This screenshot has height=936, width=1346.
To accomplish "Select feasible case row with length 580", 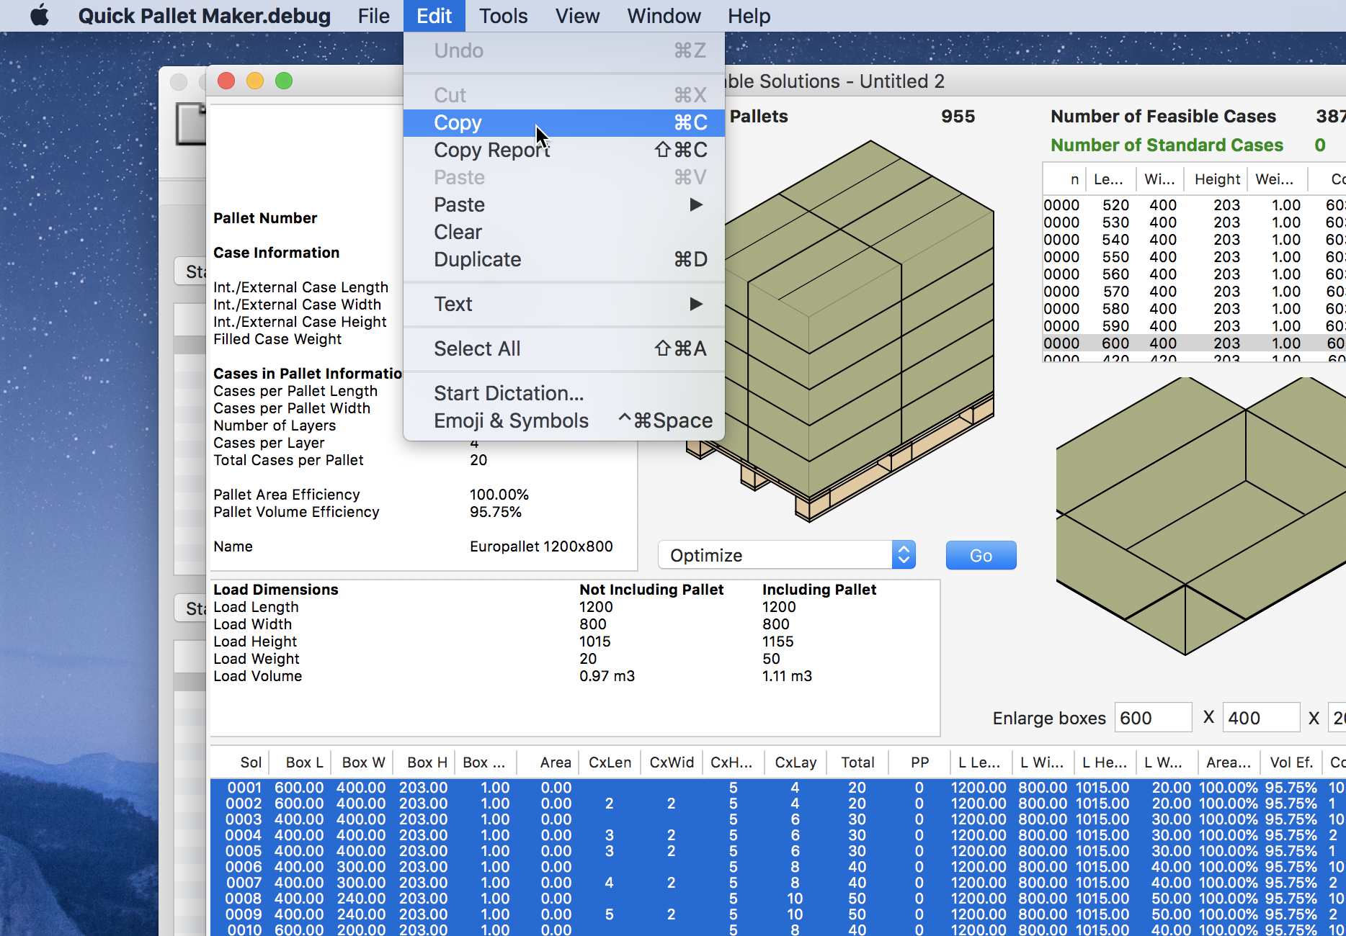I will point(1194,309).
